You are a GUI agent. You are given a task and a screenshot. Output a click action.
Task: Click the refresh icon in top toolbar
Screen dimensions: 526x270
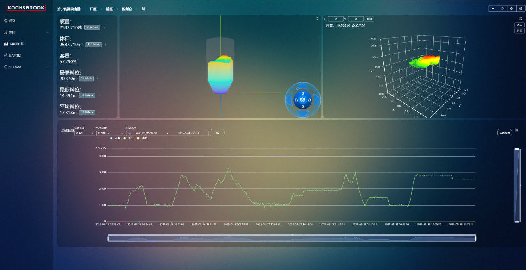click(x=502, y=9)
